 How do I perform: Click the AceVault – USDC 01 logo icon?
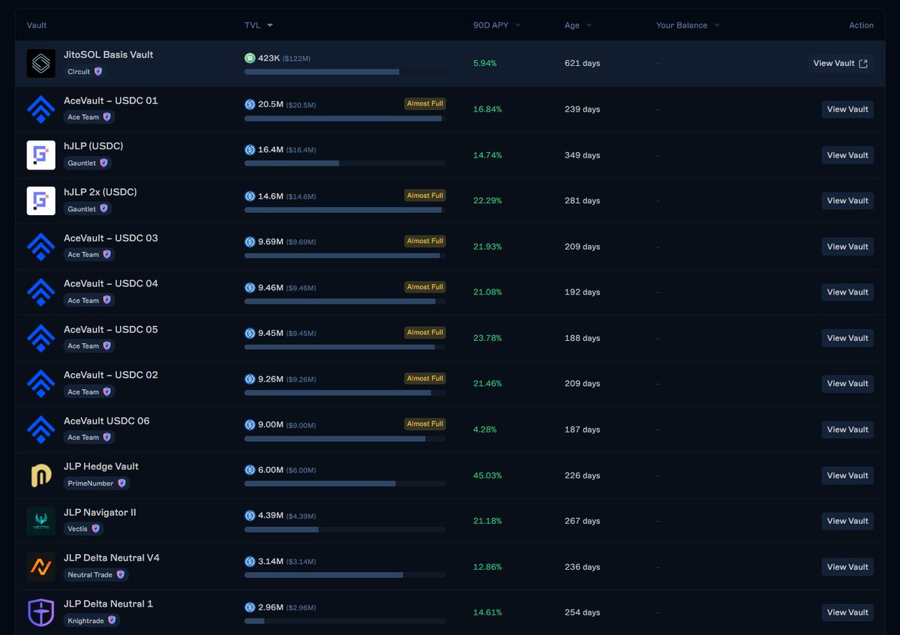[x=41, y=109]
